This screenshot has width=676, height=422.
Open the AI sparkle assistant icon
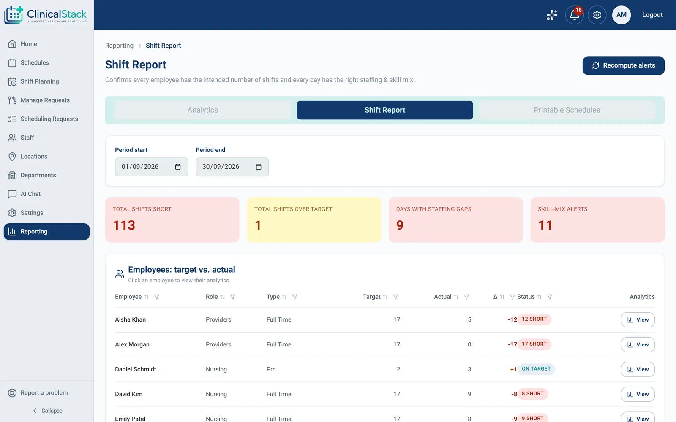click(552, 15)
